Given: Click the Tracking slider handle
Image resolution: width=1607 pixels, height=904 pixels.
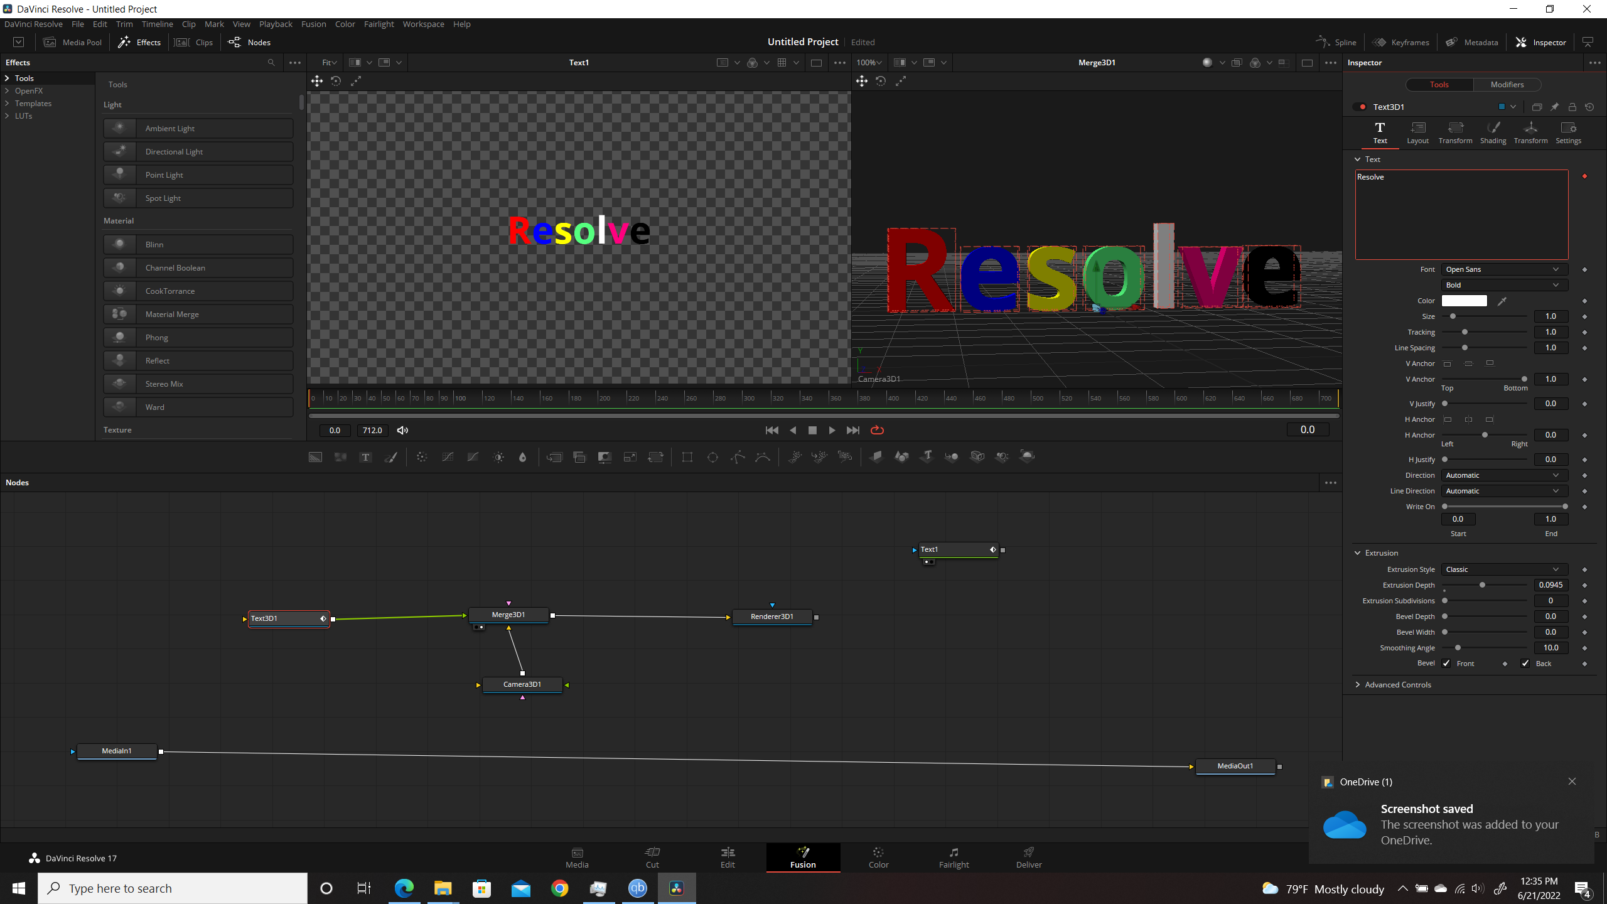Looking at the screenshot, I should click(x=1465, y=332).
